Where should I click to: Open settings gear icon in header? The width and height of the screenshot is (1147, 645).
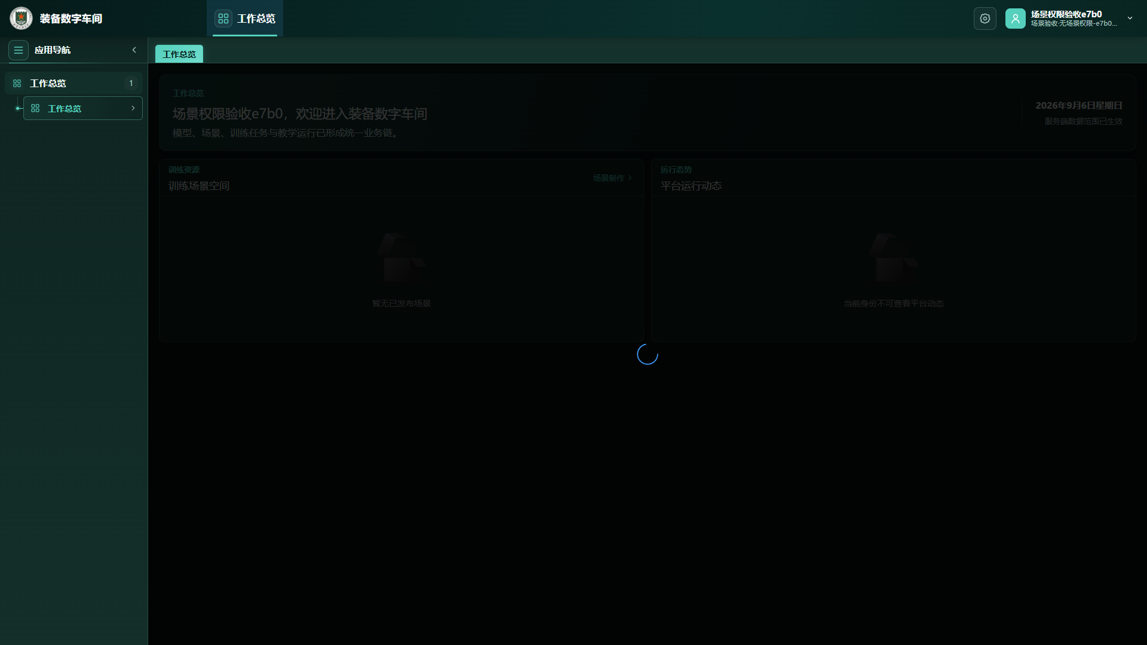point(985,19)
